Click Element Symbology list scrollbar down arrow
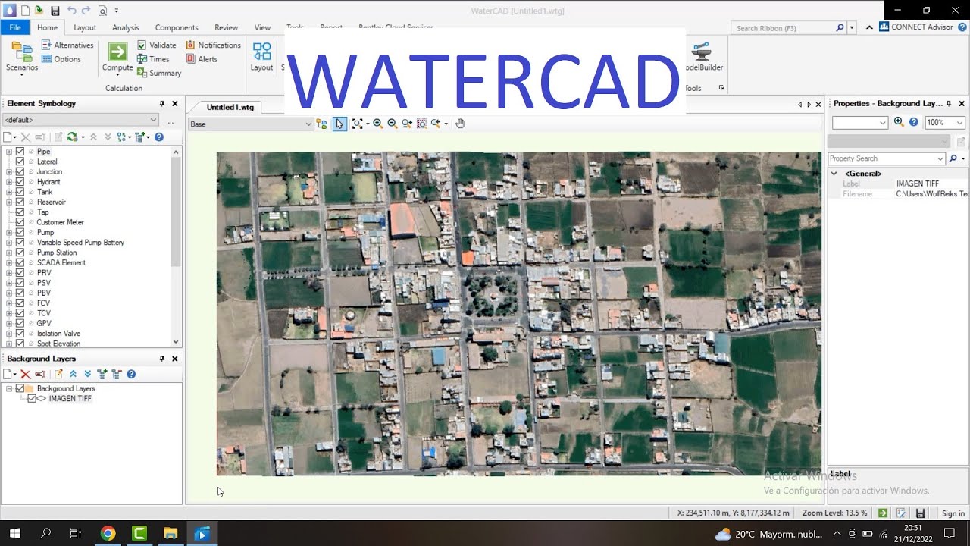The width and height of the screenshot is (970, 546). (x=177, y=342)
